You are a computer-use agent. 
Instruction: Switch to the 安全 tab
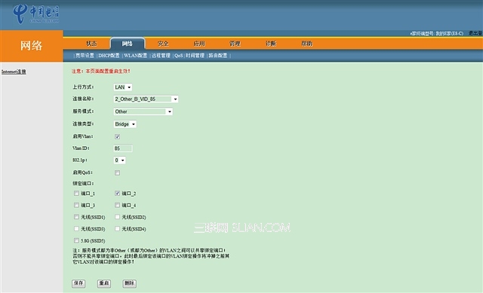163,44
